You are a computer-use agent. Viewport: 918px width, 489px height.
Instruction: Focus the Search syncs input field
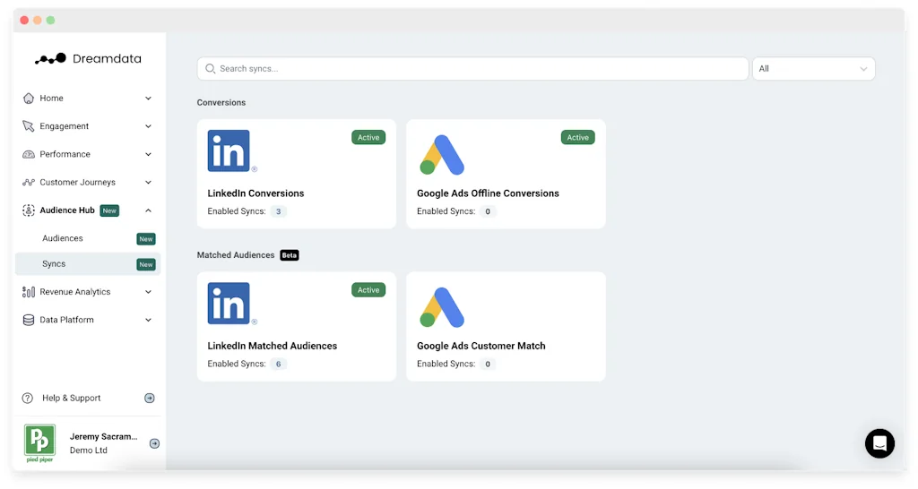click(473, 69)
